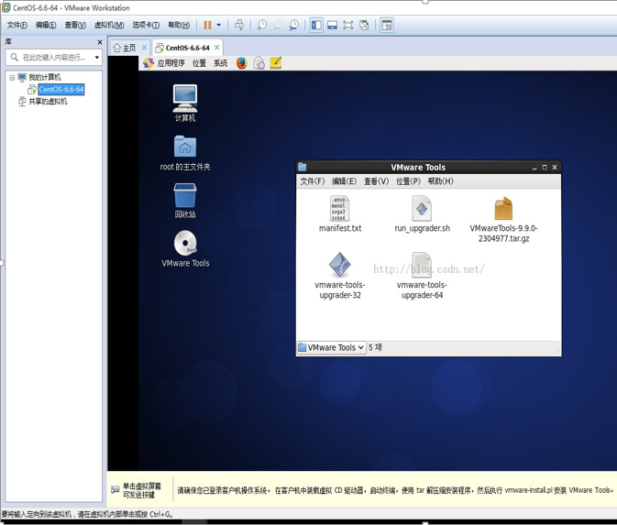Select VMwareTools-9.9.0-2304977.tar.gz archive
This screenshot has width=617, height=525.
tap(503, 220)
